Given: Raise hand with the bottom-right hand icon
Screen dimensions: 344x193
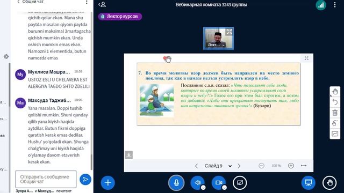Looking at the screenshot, I should click(329, 182).
